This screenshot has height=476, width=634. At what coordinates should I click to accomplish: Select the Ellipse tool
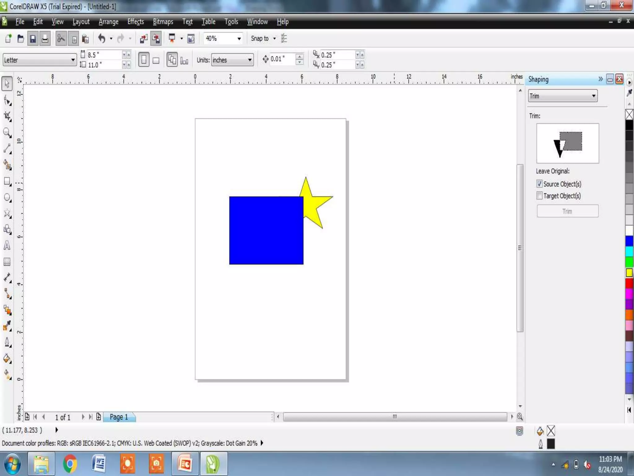pyautogui.click(x=7, y=197)
